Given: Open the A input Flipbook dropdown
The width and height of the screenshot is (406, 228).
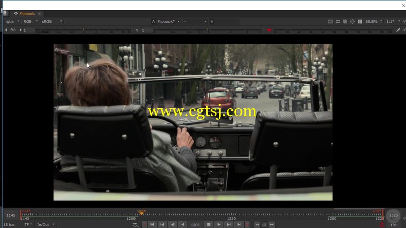Looking at the screenshot, I should (x=168, y=21).
